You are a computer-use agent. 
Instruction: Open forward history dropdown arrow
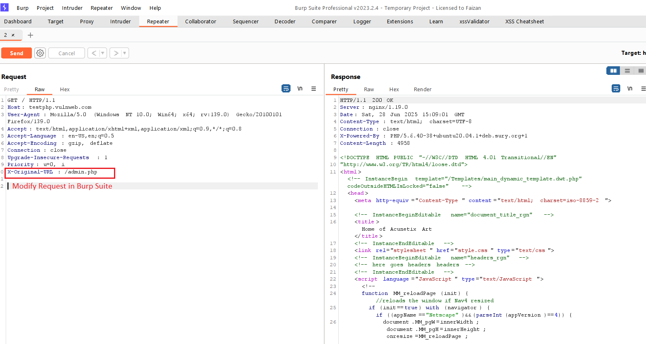point(125,53)
